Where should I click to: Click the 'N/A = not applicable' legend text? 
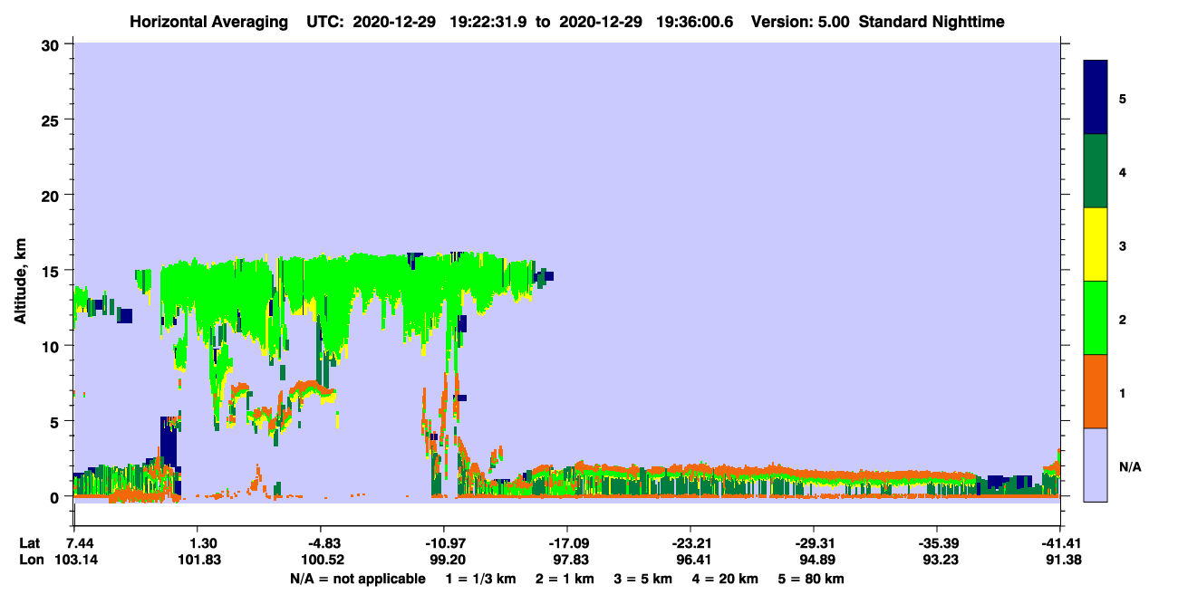(357, 579)
